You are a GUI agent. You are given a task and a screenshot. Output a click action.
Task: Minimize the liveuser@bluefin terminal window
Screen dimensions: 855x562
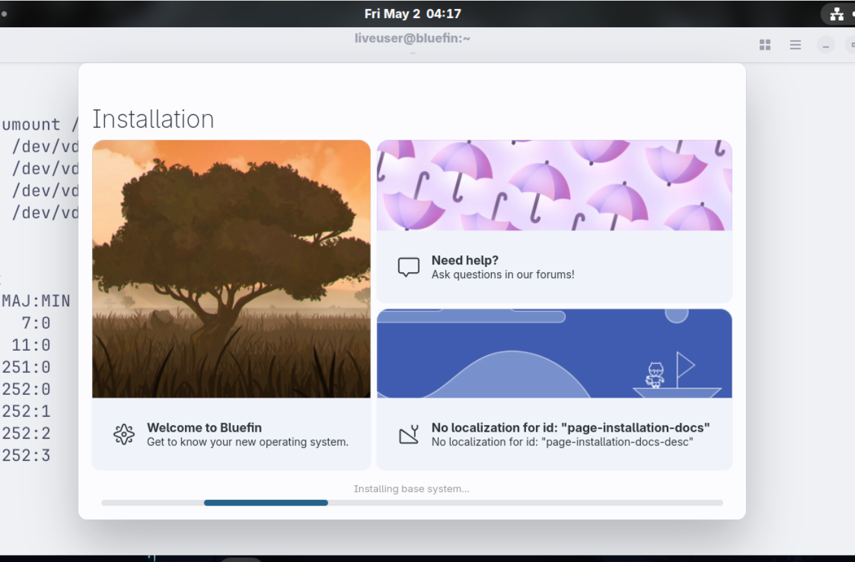[x=826, y=45]
